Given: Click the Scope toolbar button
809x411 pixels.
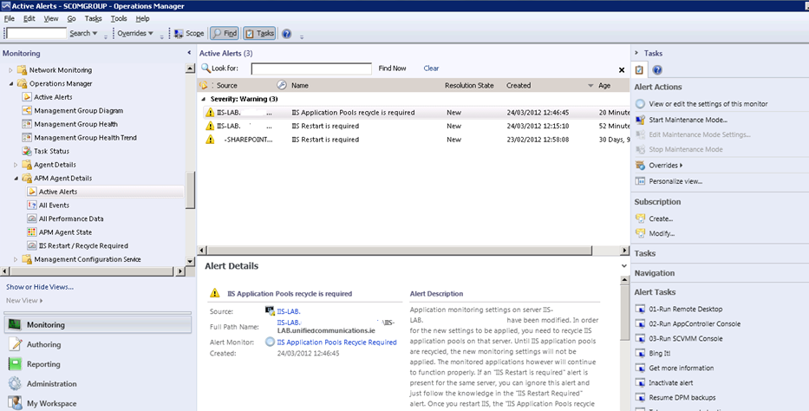Looking at the screenshot, I should 189,33.
